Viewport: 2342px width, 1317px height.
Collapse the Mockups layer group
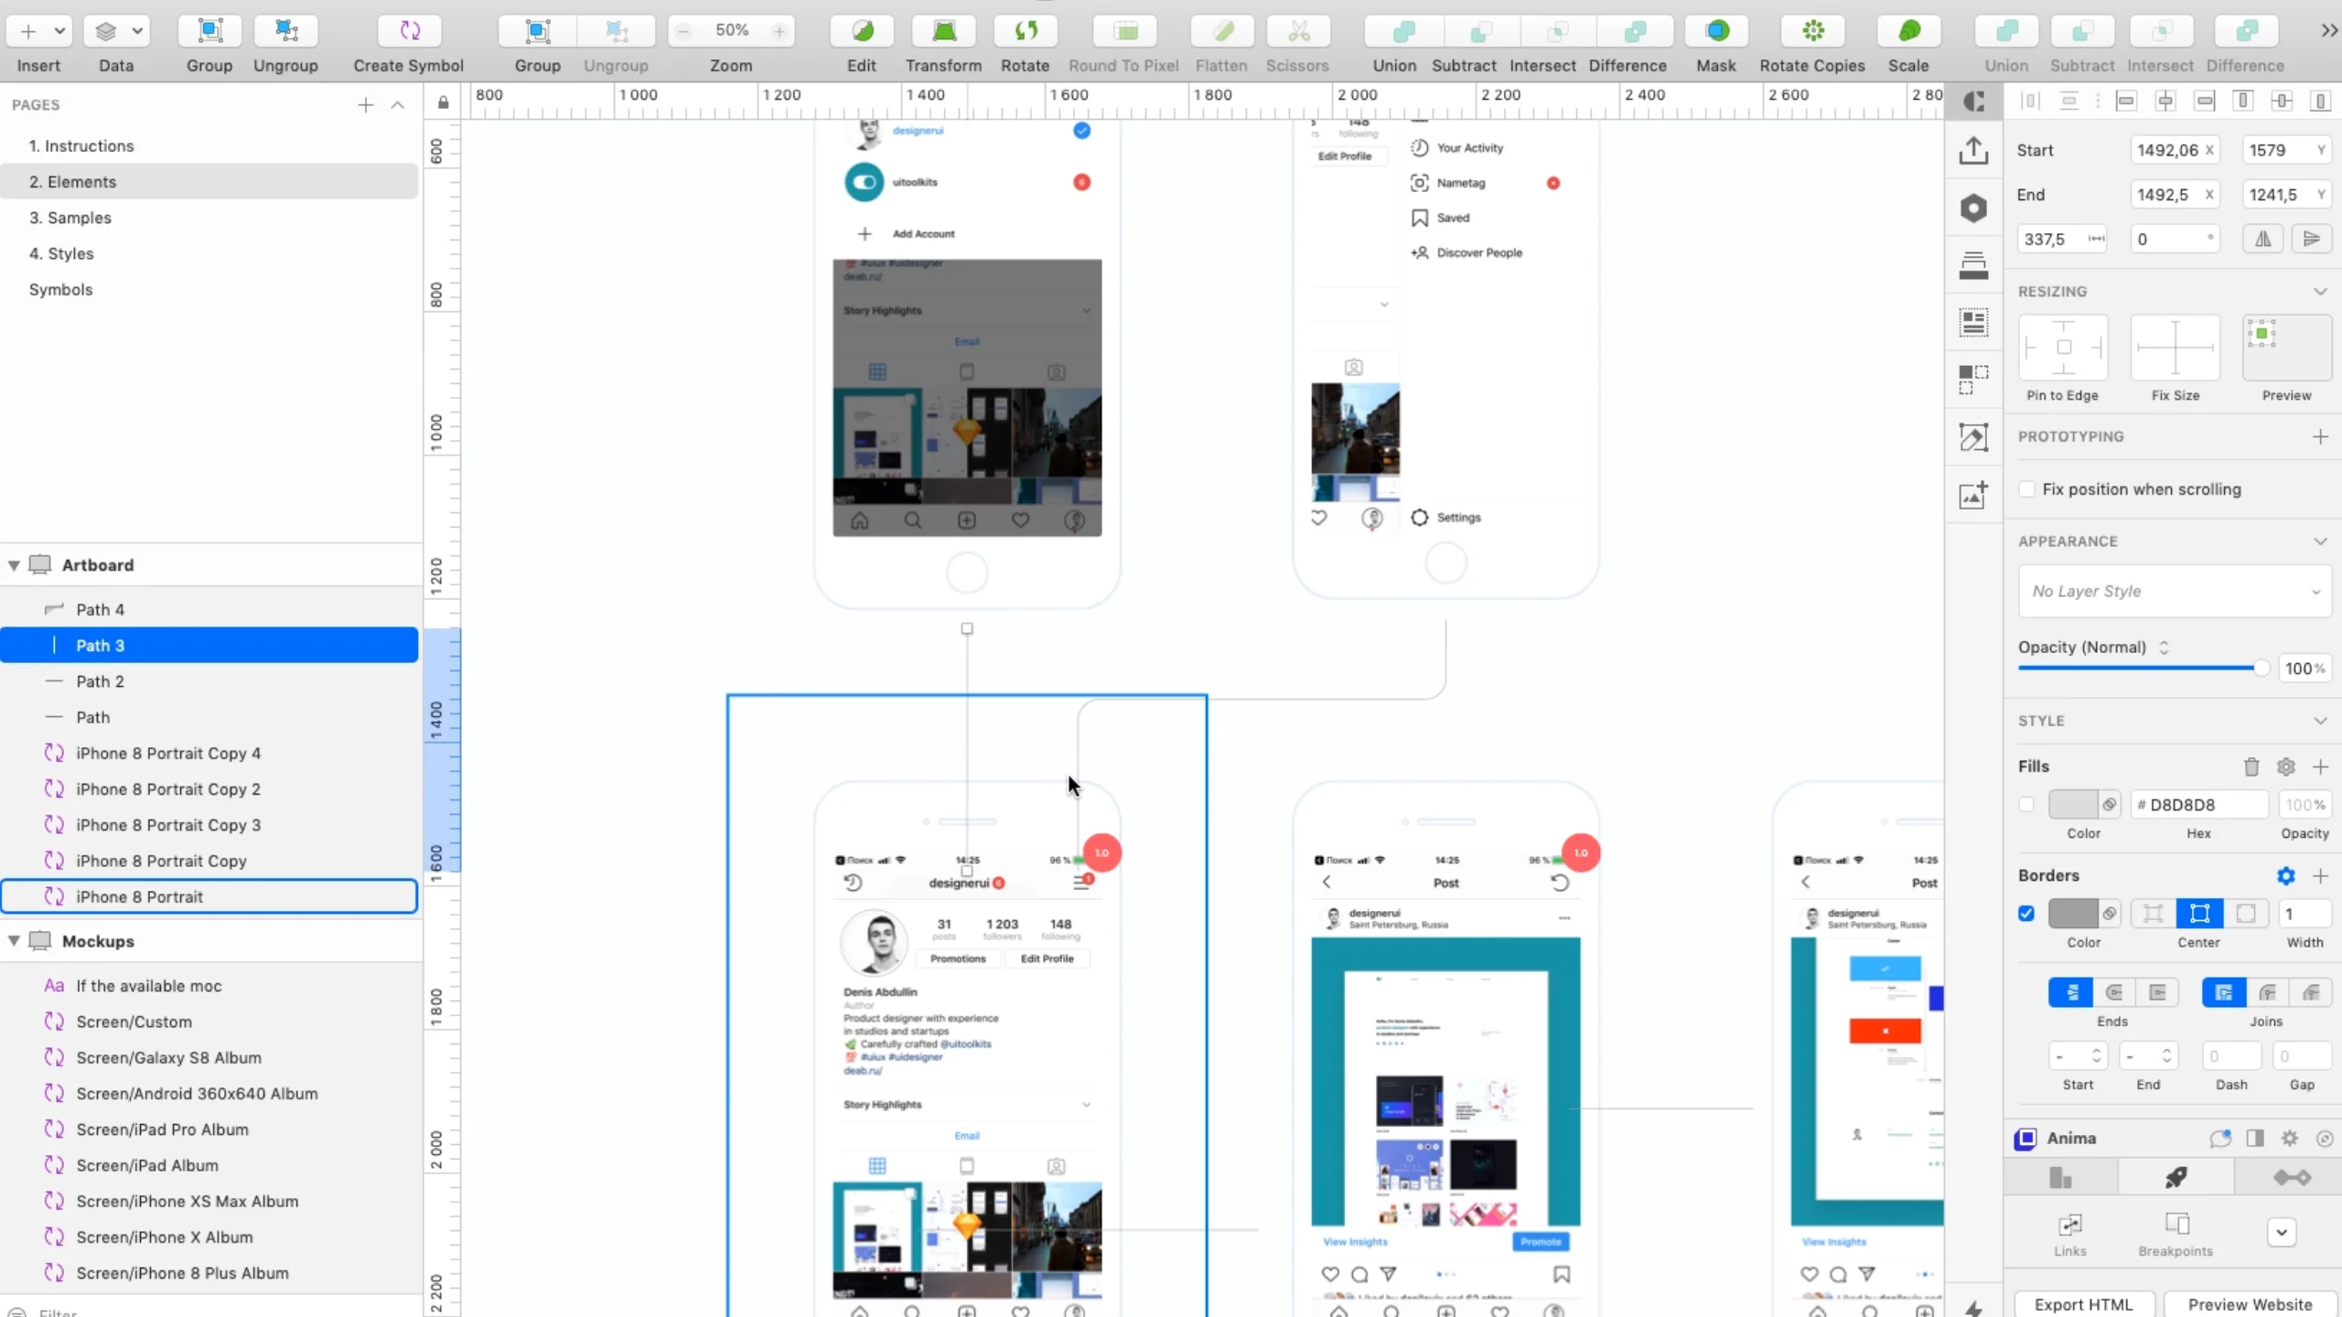click(x=14, y=940)
